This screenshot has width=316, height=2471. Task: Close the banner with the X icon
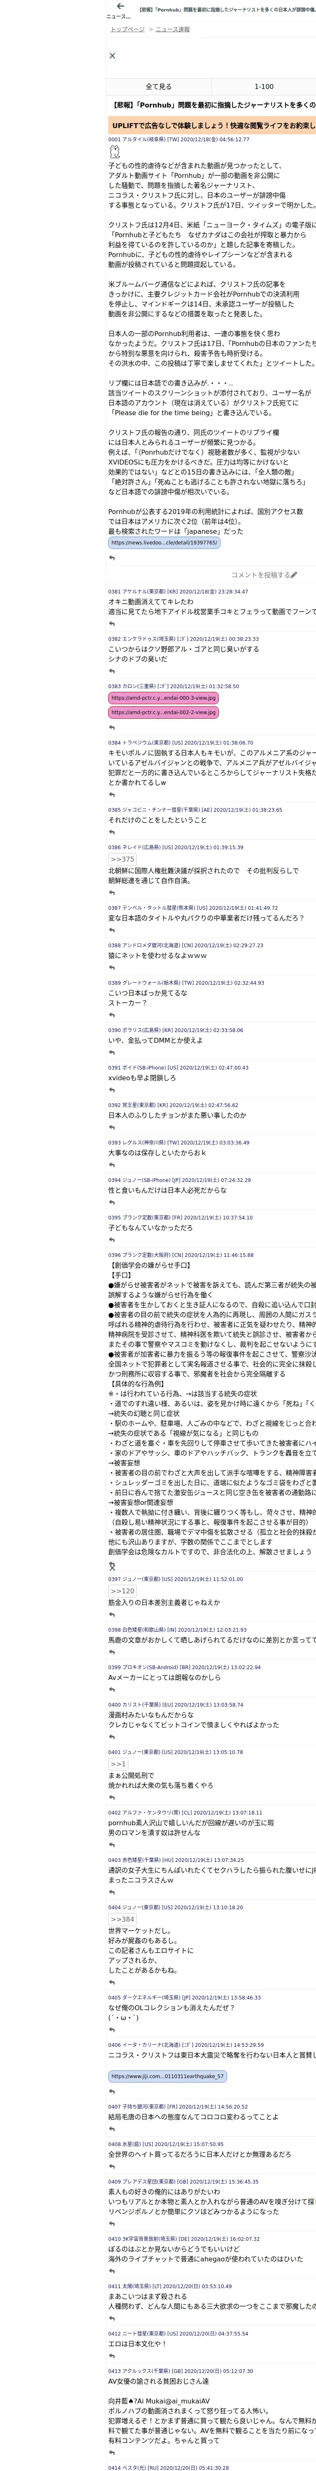point(112,56)
